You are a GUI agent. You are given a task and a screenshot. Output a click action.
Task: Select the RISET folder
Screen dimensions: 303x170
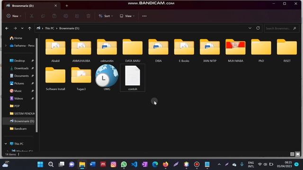point(287,51)
